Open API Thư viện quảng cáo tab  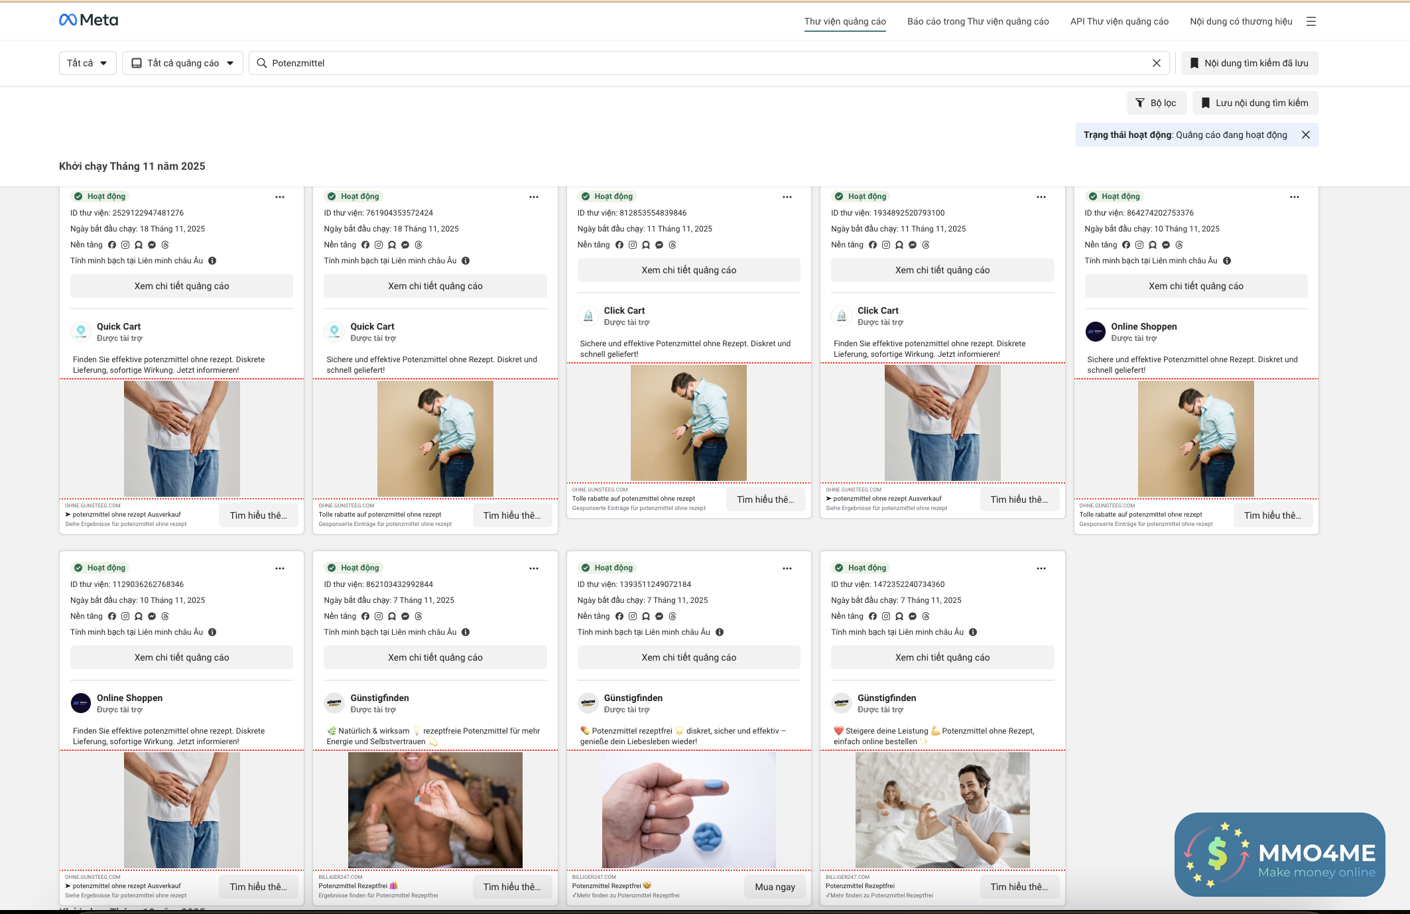(x=1119, y=21)
